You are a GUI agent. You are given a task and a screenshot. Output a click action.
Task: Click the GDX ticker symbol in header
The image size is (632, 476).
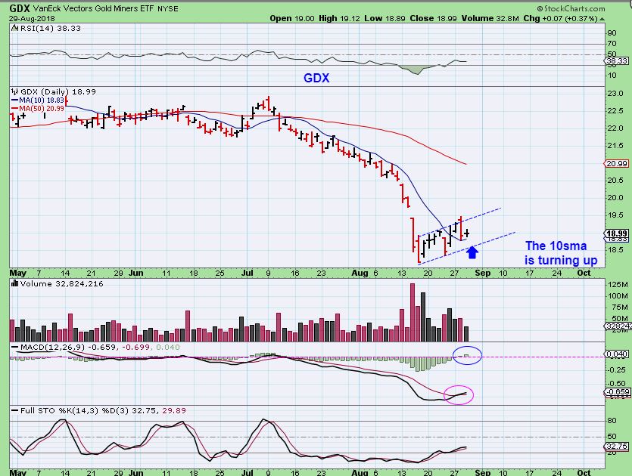click(20, 8)
